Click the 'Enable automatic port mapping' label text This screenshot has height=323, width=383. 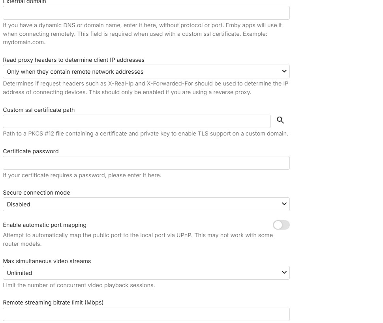[45, 225]
